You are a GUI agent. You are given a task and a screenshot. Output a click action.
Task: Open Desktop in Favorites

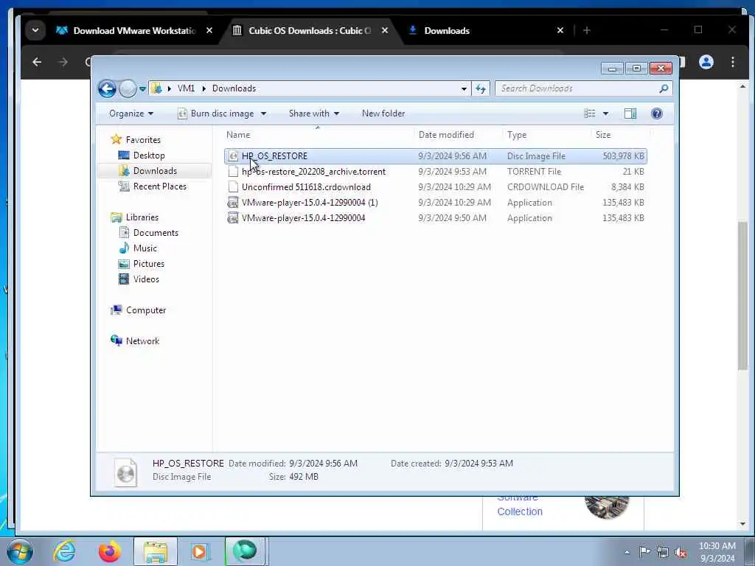[x=149, y=156]
